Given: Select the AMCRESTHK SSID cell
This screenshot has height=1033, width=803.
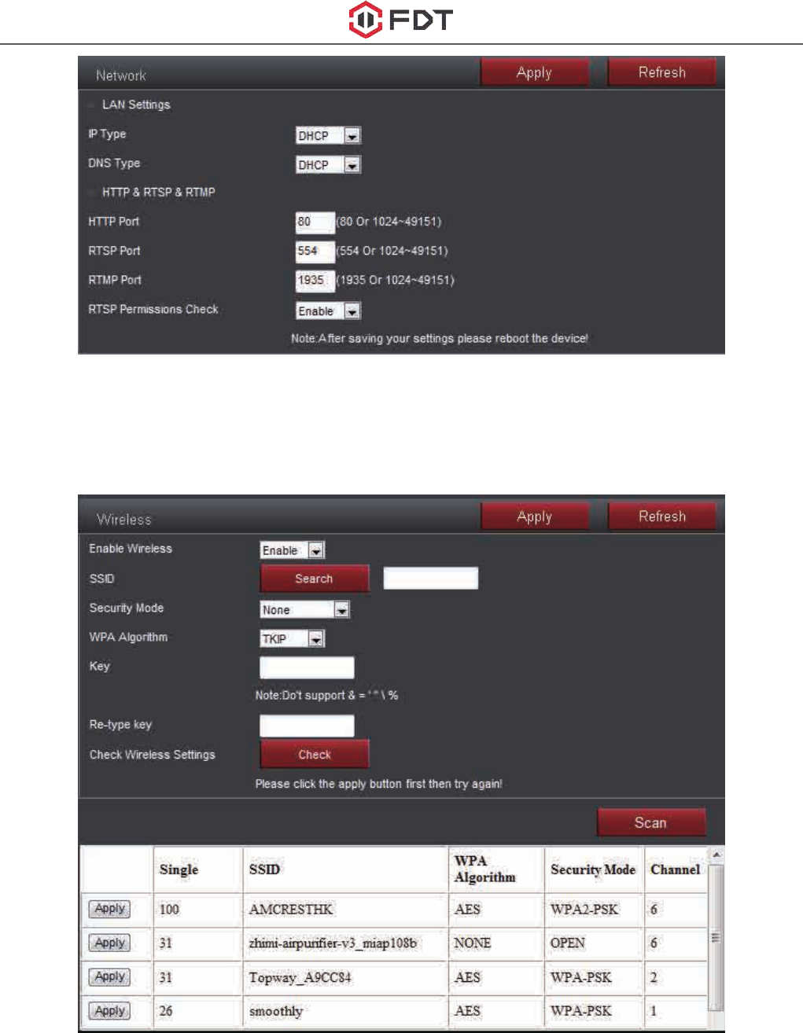Looking at the screenshot, I should tap(345, 910).
